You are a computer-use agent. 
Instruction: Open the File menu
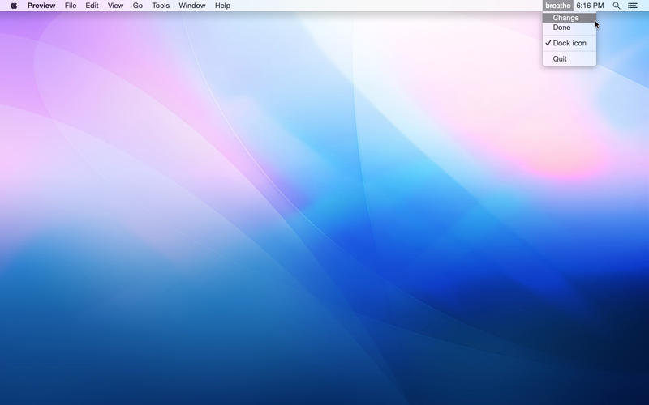click(71, 6)
